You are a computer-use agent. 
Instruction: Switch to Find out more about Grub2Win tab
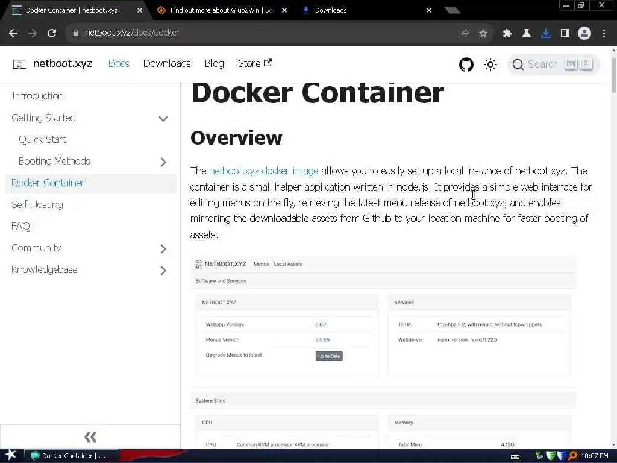(x=222, y=11)
